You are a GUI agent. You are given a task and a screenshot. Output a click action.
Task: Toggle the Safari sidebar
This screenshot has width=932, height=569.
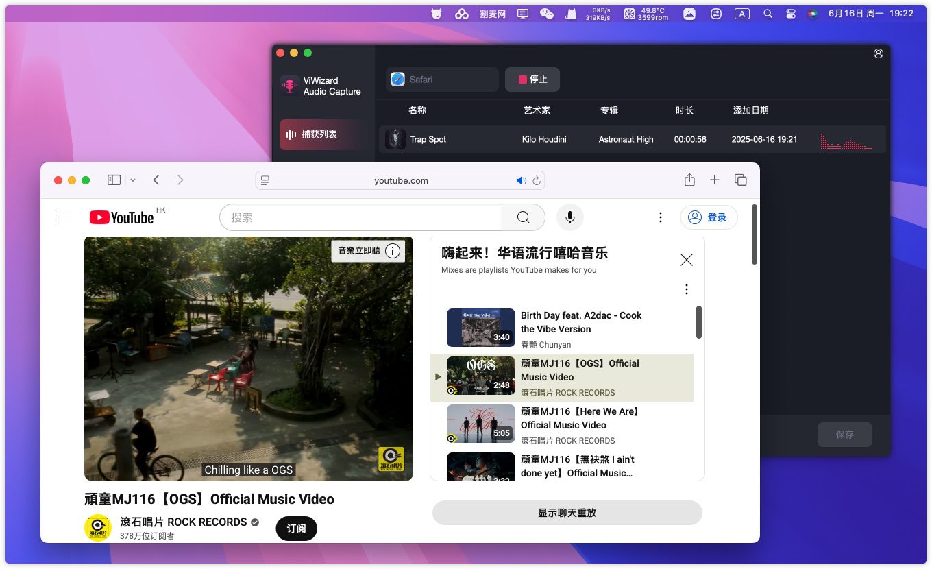point(114,180)
